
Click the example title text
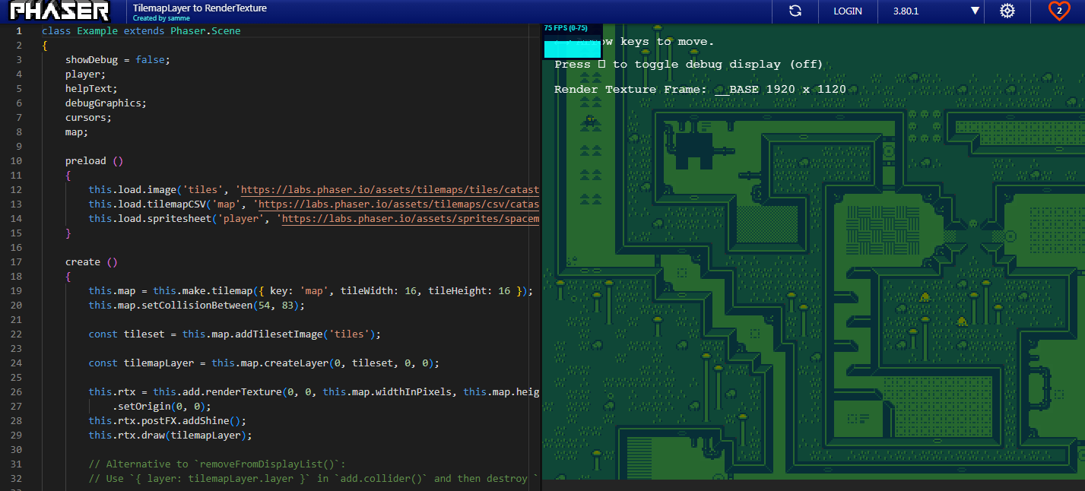tap(199, 8)
